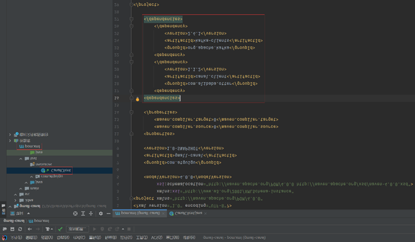Click the Save All floppy disk icon
Screen dimensions: 415x242
[x=12, y=229]
